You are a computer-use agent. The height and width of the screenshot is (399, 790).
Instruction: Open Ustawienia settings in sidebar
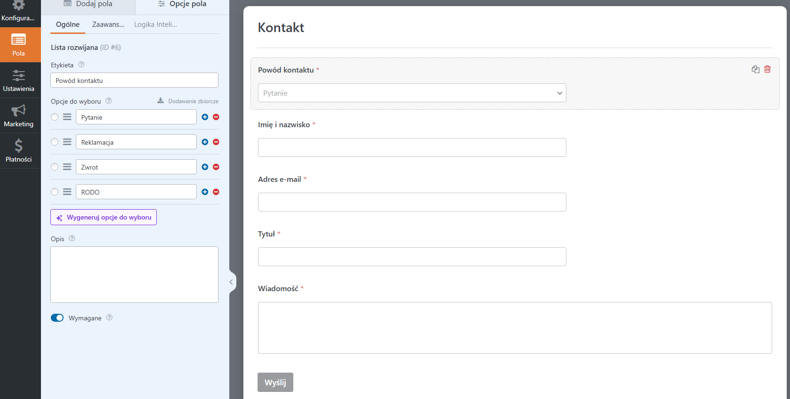[x=19, y=80]
